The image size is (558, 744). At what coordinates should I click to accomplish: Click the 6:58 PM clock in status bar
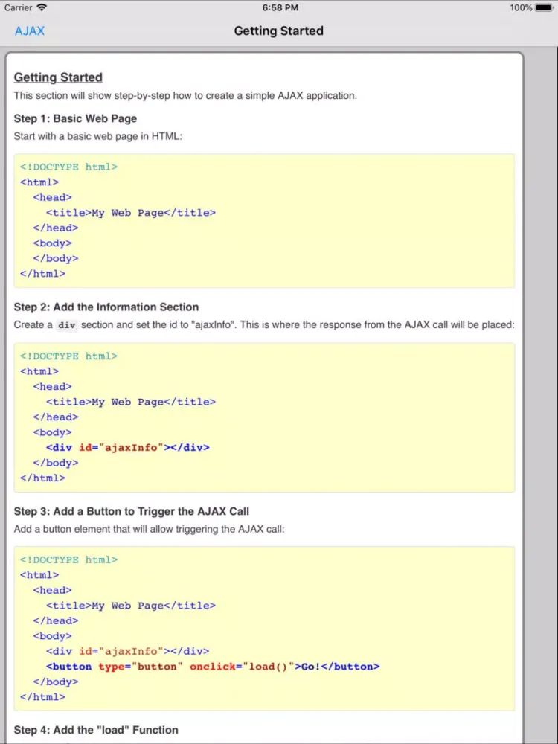[x=280, y=7]
